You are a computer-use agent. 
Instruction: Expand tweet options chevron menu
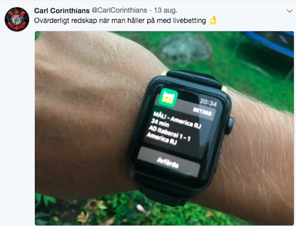click(x=290, y=11)
